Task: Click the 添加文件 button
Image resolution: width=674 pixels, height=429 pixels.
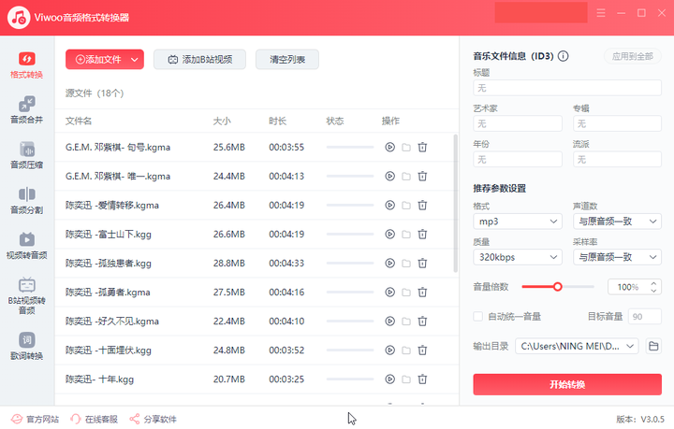Action: pos(98,60)
